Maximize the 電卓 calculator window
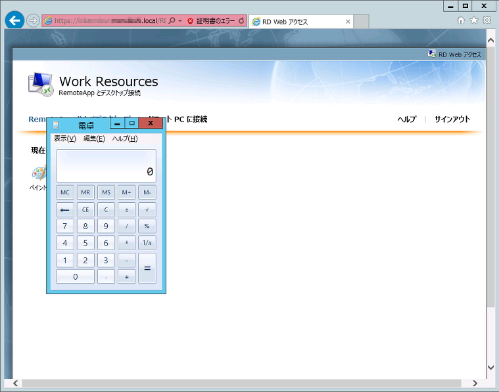Viewport: 499px width, 392px height. coord(131,123)
